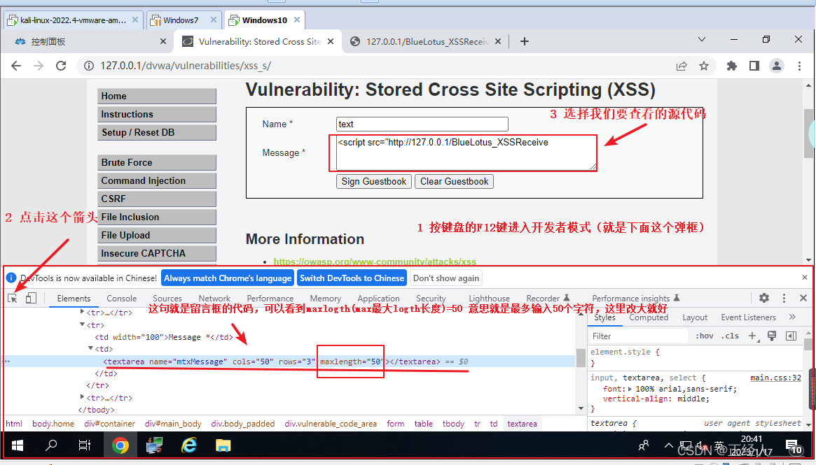Click the site info icon in address bar

[x=89, y=66]
